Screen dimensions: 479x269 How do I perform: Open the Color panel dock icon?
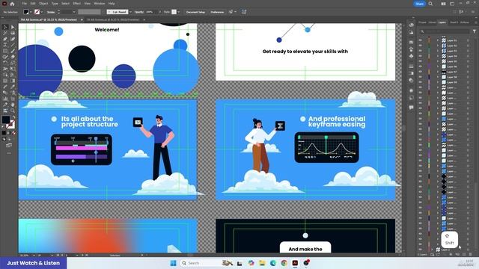(411, 25)
